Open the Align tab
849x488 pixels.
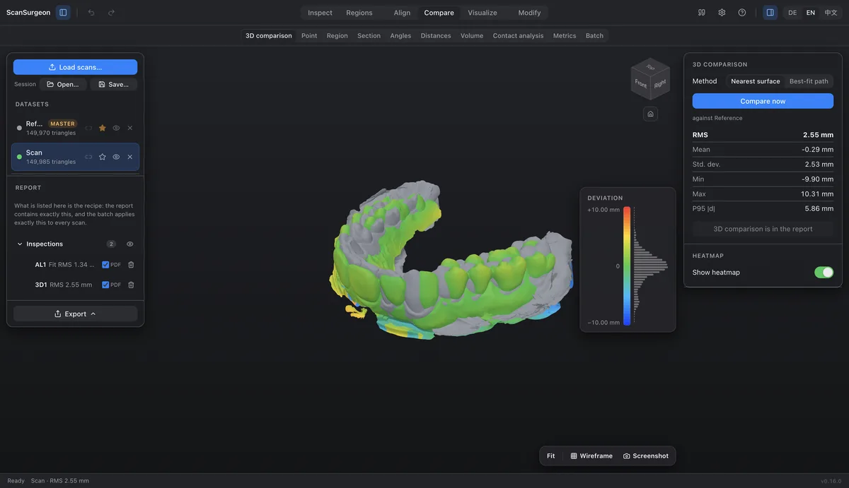click(x=402, y=13)
